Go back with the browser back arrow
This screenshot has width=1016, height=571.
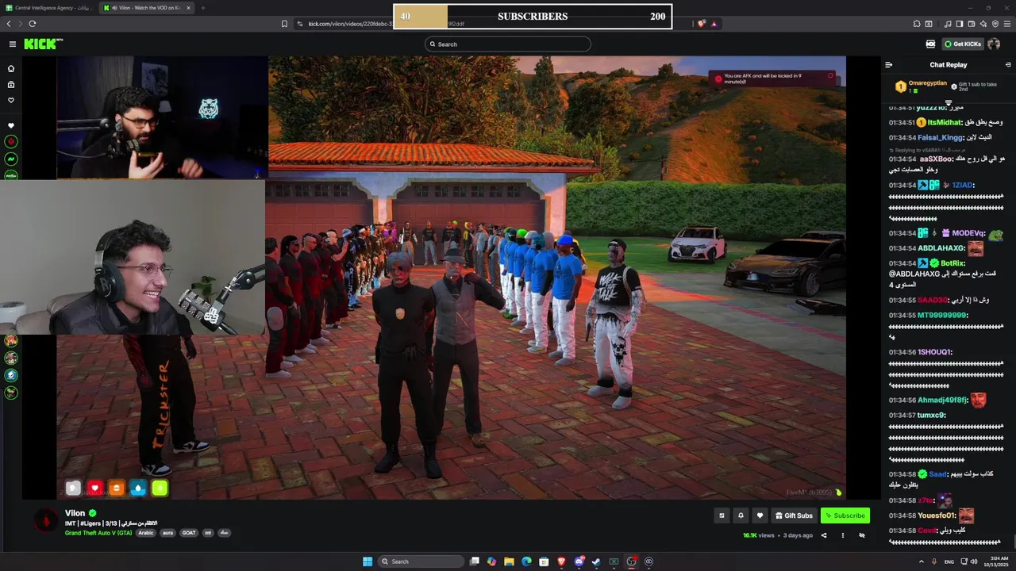pyautogui.click(x=9, y=24)
